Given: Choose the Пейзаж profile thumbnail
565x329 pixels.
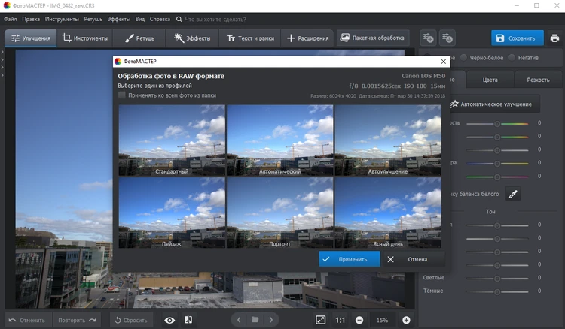Looking at the screenshot, I should pyautogui.click(x=172, y=213).
